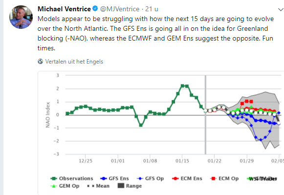This screenshot has width=284, height=195.
Task: Toggle the GEM Op legend entry
Action: pyautogui.click(x=65, y=186)
